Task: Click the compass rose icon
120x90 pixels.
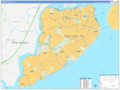Action: pyautogui.click(x=95, y=85)
